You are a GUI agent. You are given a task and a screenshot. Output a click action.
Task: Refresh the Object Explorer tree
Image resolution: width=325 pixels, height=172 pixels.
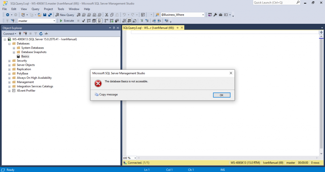tap(41, 34)
